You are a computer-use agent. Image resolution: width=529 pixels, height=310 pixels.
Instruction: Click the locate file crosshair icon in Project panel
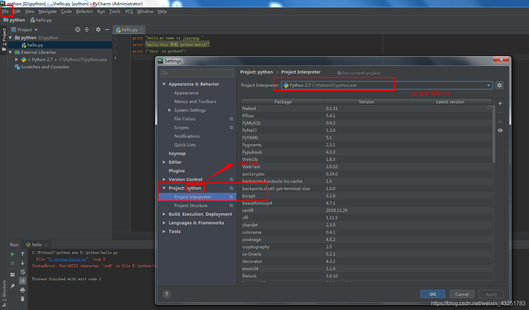[78, 29]
